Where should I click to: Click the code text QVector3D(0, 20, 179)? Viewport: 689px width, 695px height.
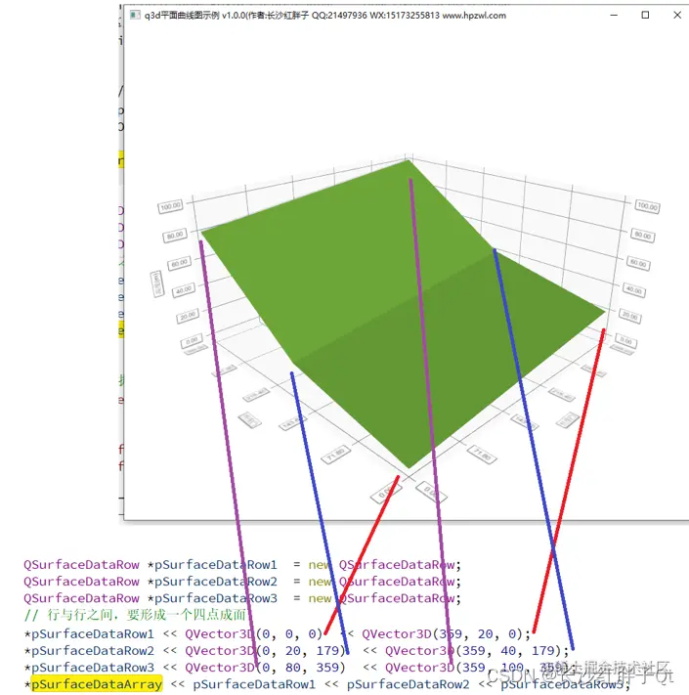click(x=265, y=651)
